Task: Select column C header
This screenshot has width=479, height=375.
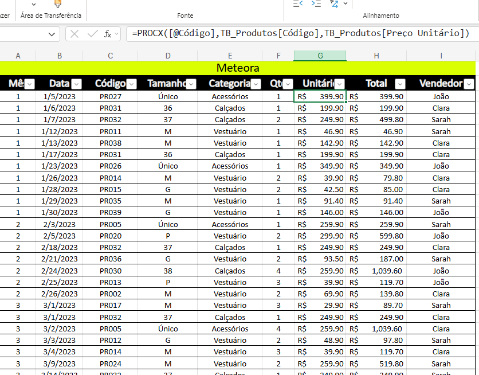Action: [110, 56]
